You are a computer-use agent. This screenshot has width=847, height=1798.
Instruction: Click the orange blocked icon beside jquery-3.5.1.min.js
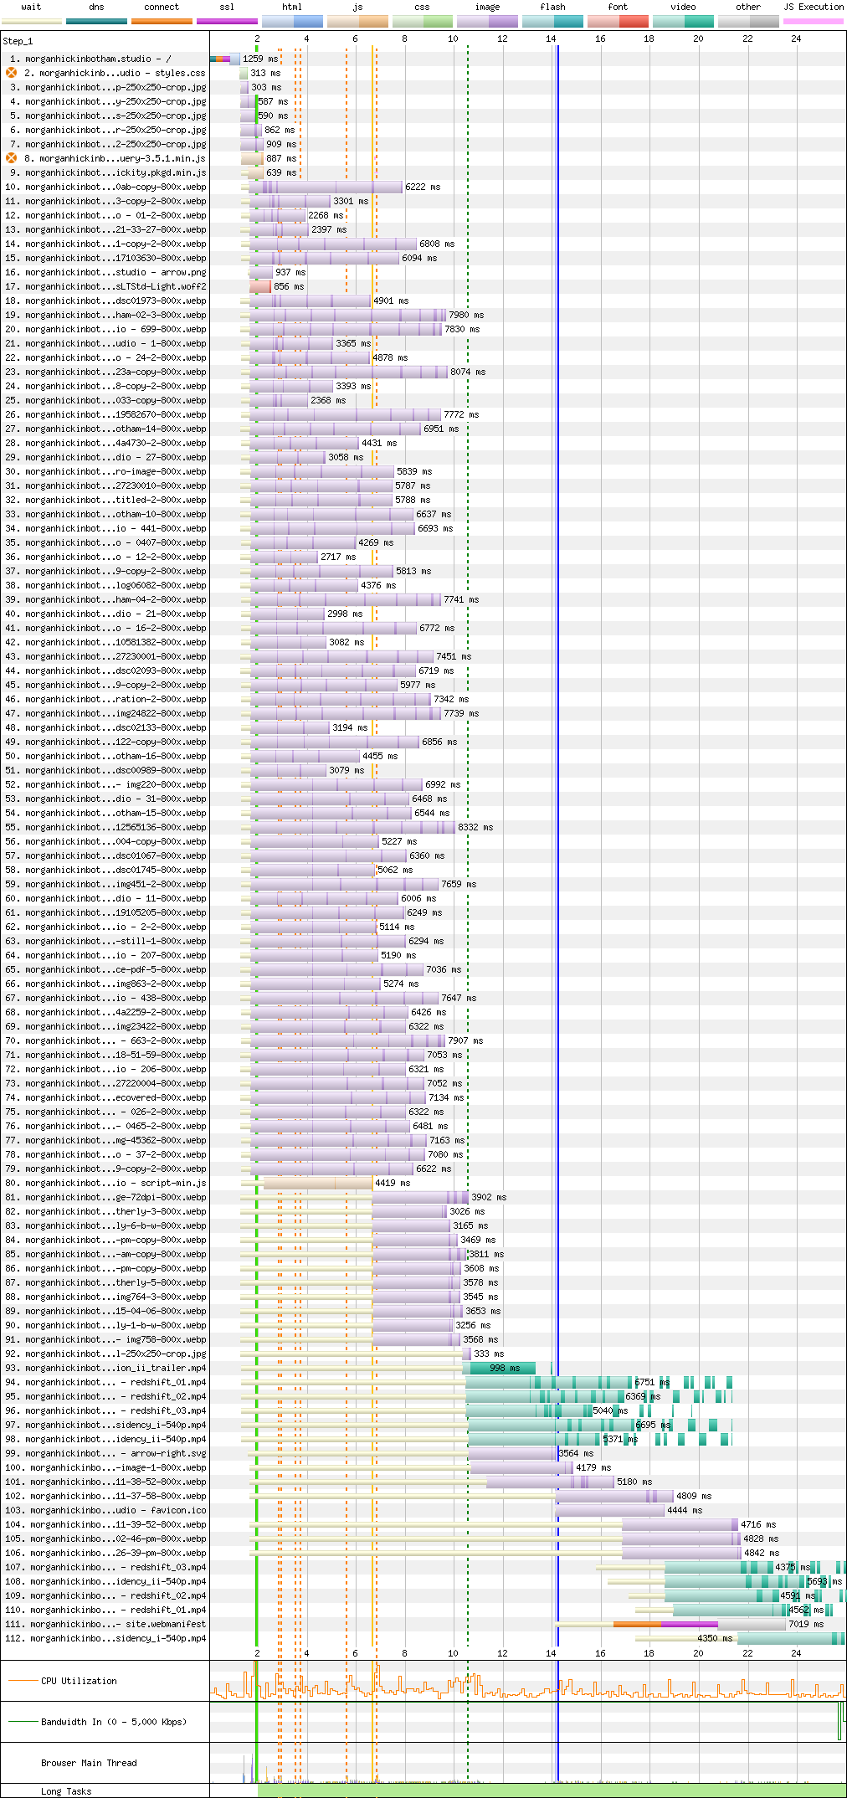point(12,158)
